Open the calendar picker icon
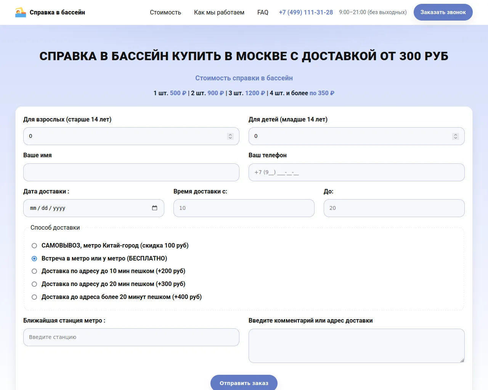Viewport: 488px width, 390px height. pyautogui.click(x=154, y=208)
